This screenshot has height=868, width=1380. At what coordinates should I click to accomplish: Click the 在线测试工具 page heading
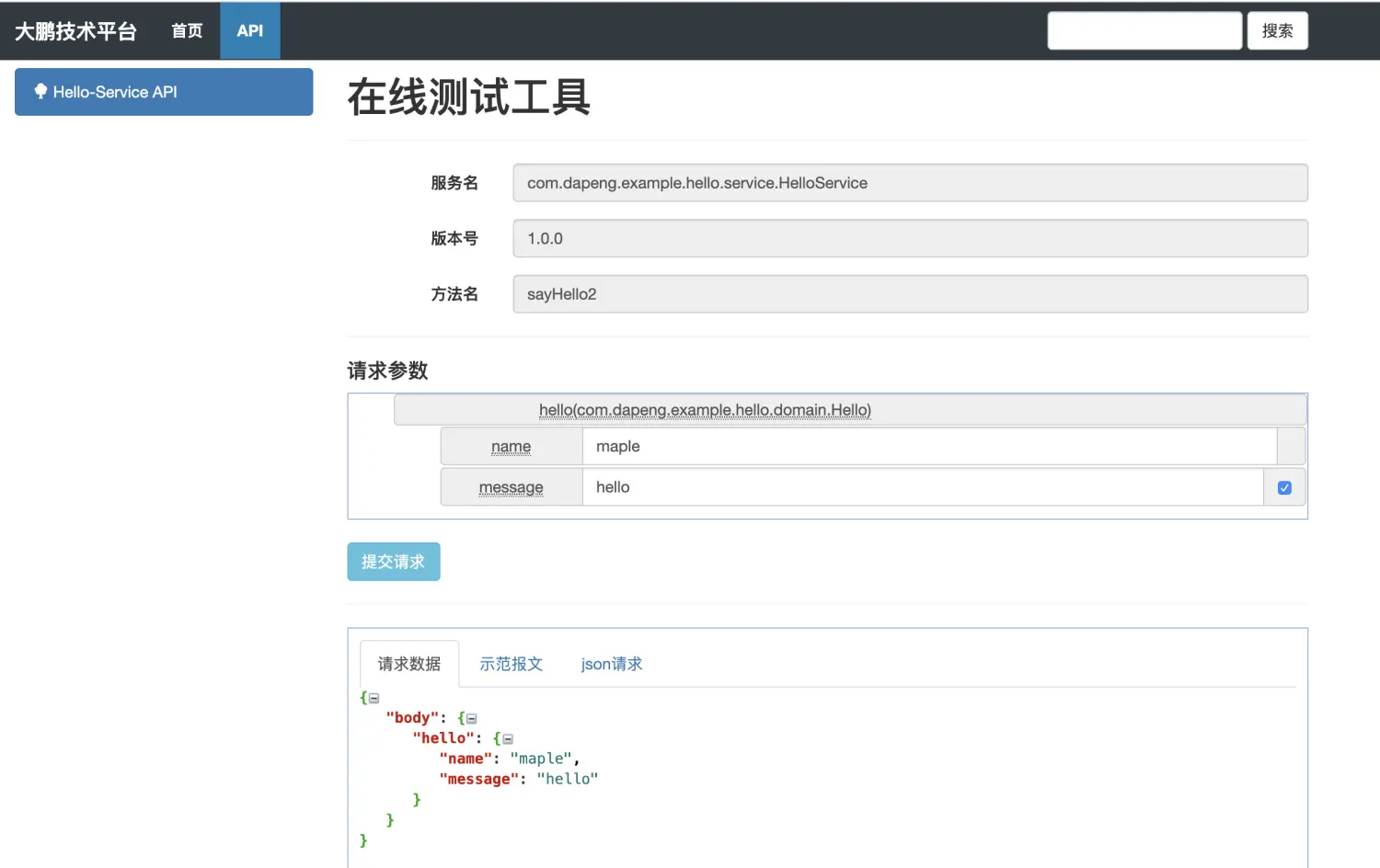coord(469,97)
